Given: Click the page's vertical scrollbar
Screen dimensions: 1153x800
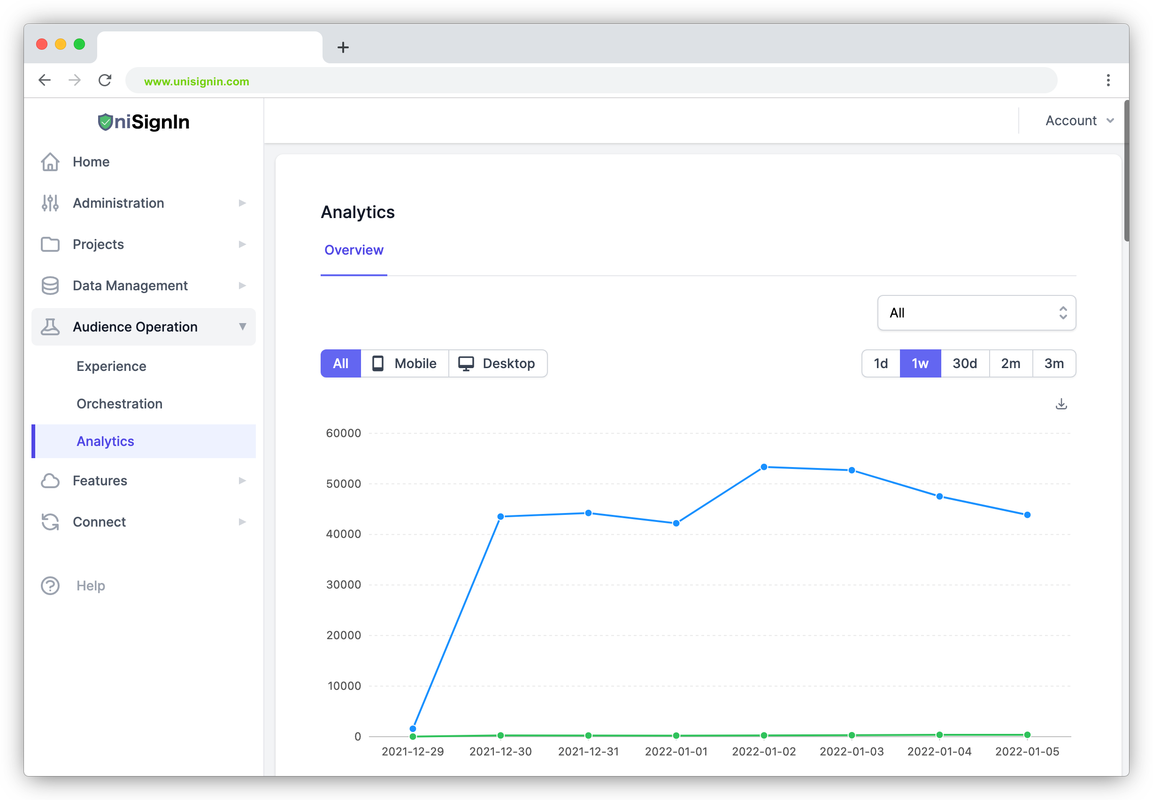Looking at the screenshot, I should [1126, 170].
